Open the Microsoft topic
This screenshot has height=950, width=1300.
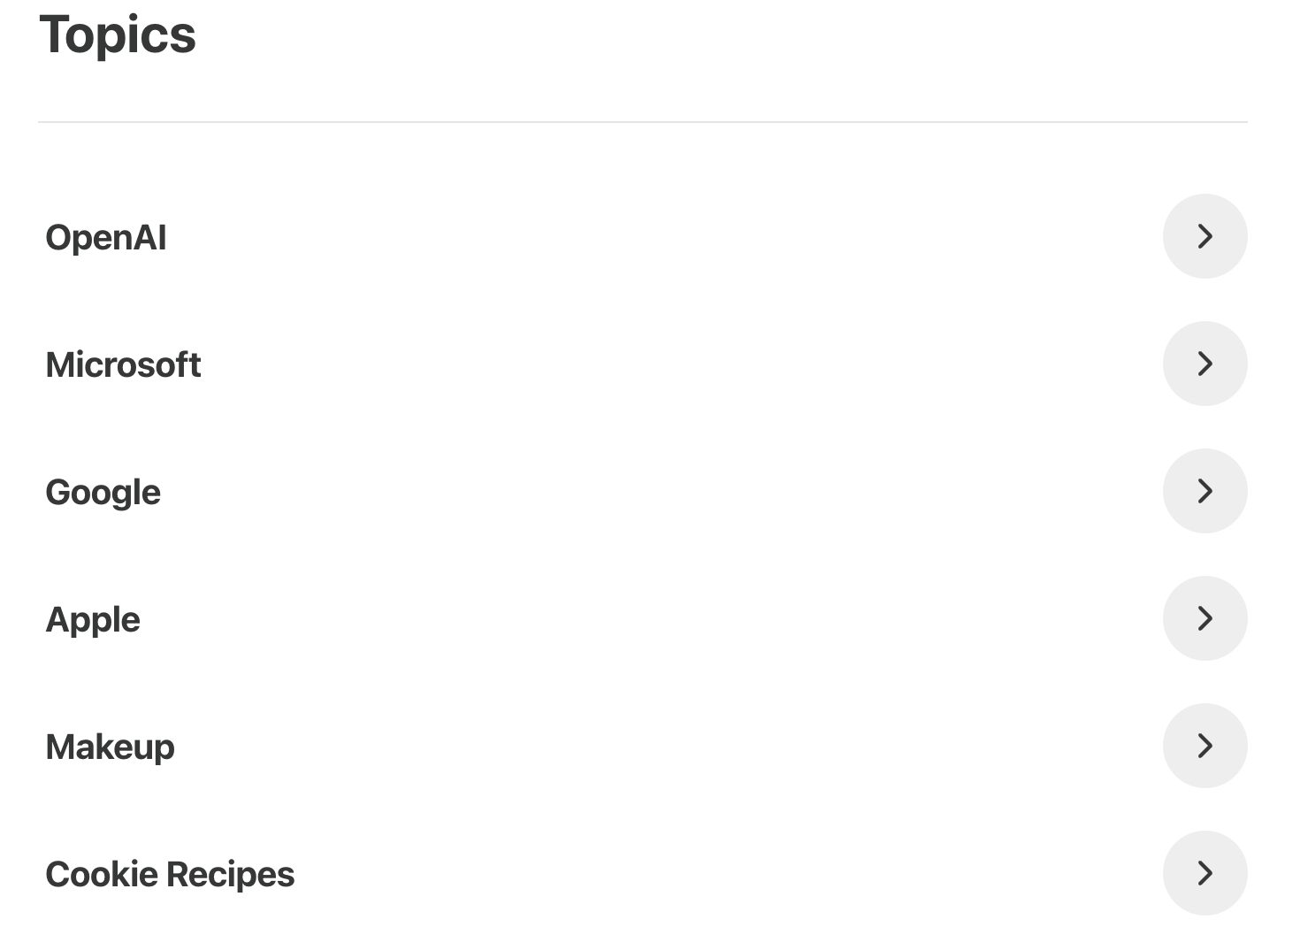tap(123, 364)
